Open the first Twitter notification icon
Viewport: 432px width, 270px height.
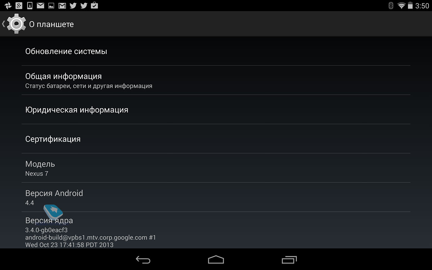pyautogui.click(x=73, y=5)
